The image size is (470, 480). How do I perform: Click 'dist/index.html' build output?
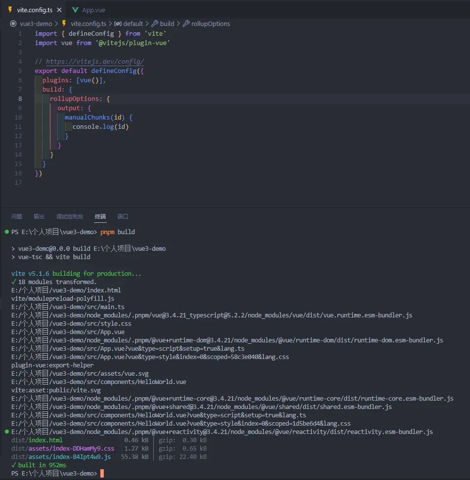point(37,440)
